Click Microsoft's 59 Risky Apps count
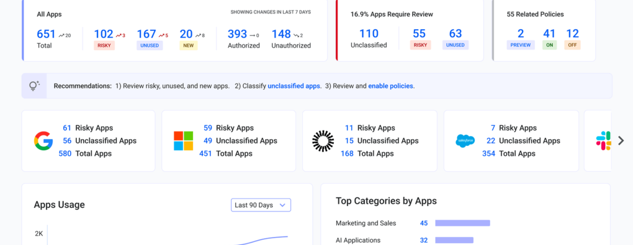This screenshot has height=245, width=633. 208,128
